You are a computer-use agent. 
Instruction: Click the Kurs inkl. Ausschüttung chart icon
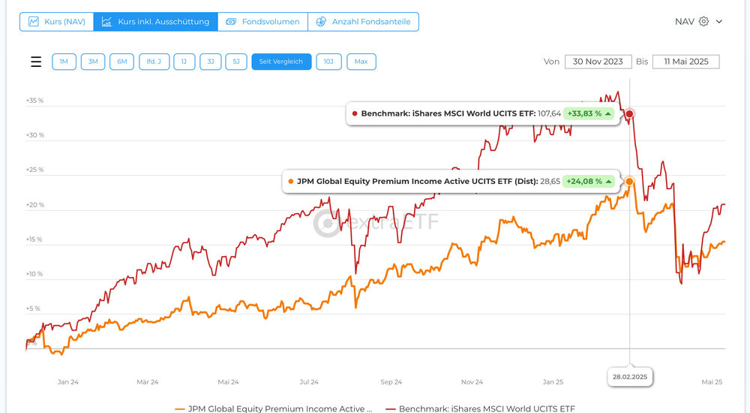(x=107, y=22)
